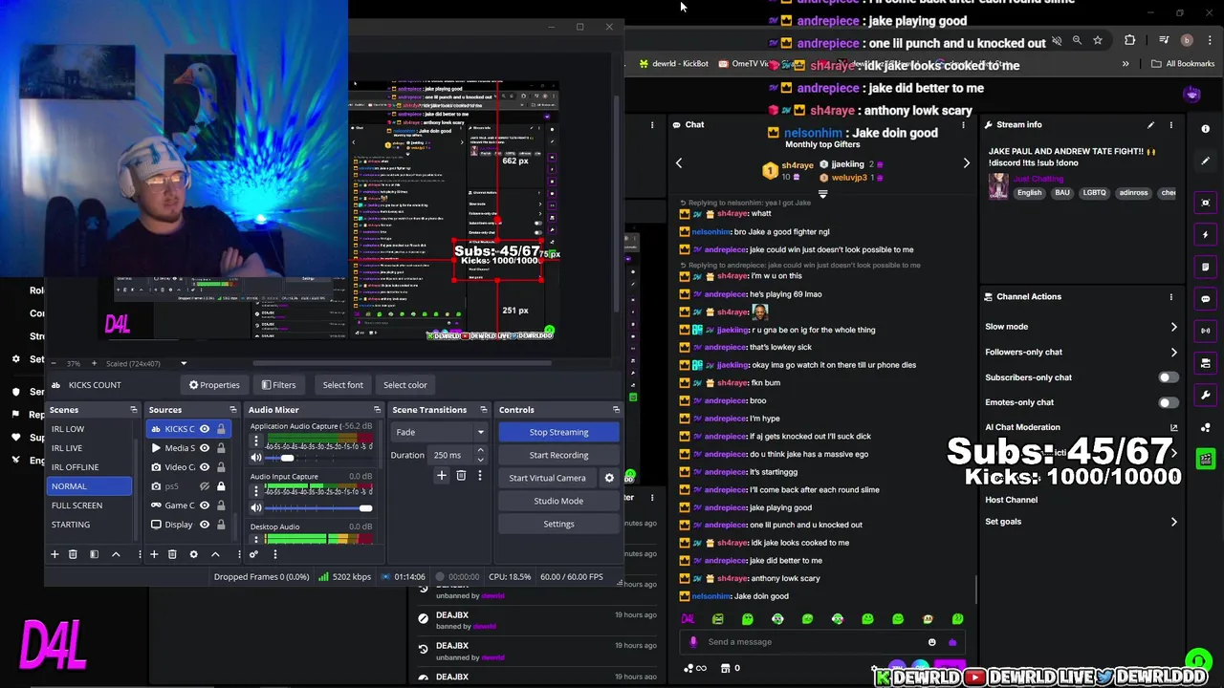This screenshot has height=688, width=1224.
Task: Click the microphone icon in message box
Action: pyautogui.click(x=693, y=642)
